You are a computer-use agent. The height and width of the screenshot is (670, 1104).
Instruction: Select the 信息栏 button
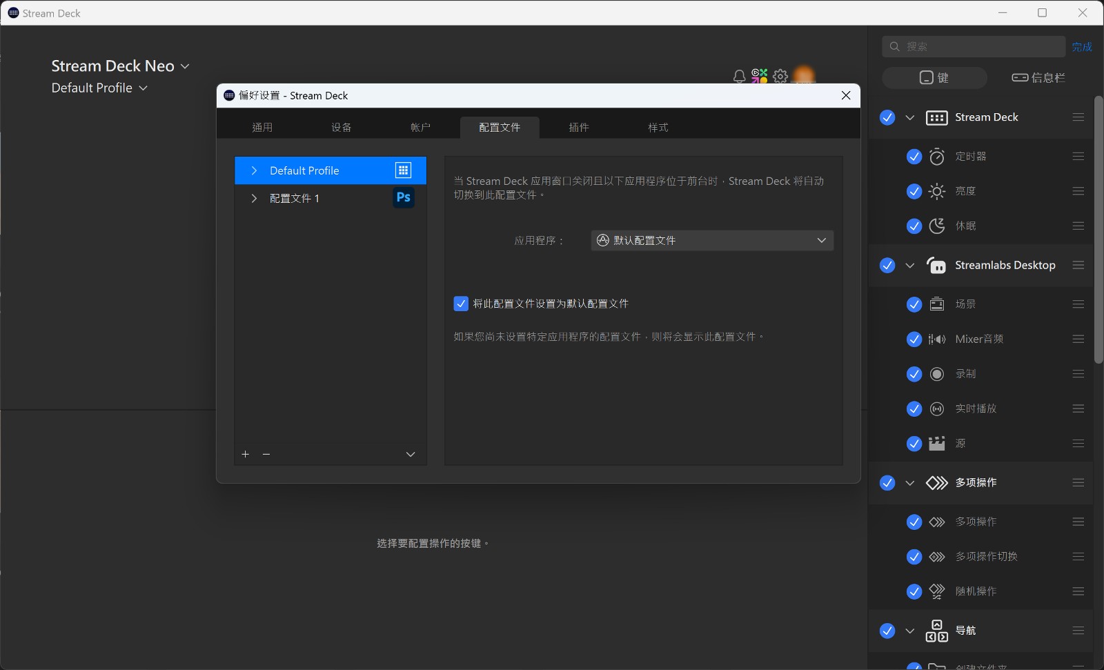pos(1038,78)
